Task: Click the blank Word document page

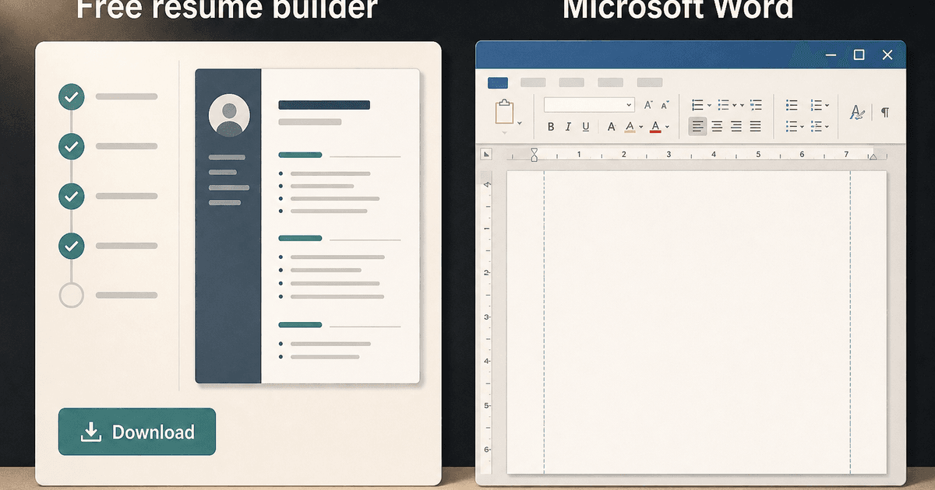Action: coord(697,321)
